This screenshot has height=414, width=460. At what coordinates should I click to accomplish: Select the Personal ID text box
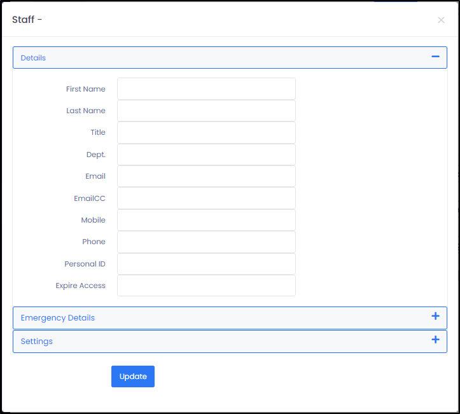[x=206, y=264]
